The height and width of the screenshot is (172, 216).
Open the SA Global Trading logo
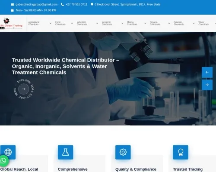tap(11, 23)
